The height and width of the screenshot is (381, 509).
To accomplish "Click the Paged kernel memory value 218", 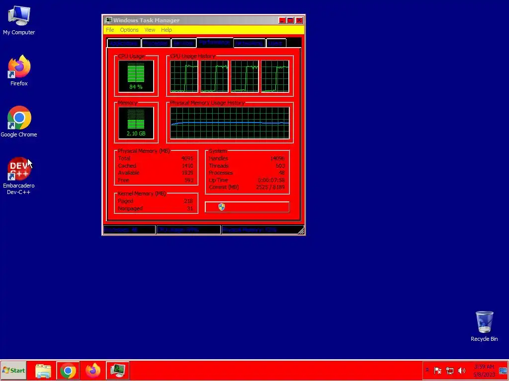I will (x=188, y=201).
